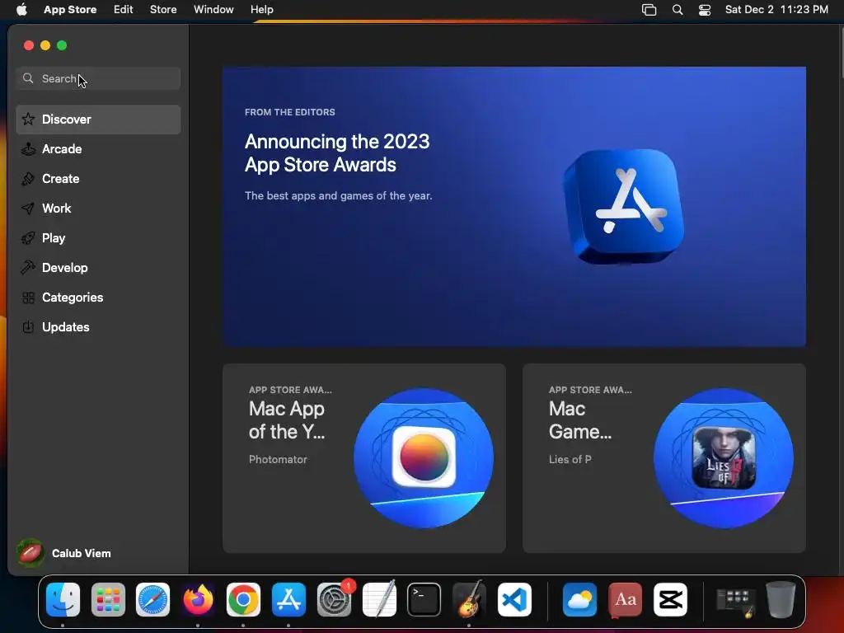
Task: Click the App Store Dock icon
Action: click(288, 600)
